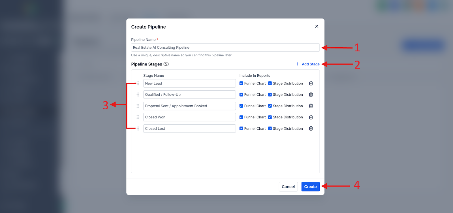The height and width of the screenshot is (213, 453).
Task: Remove the "Qualified / Follow-Up" stage
Action: (311, 94)
